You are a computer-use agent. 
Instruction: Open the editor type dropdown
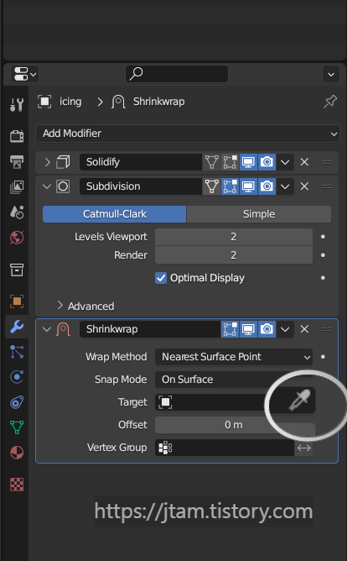point(24,75)
